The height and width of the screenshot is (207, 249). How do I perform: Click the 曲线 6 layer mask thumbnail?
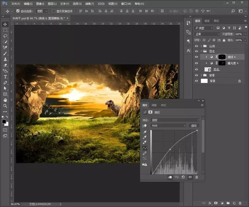223,57
